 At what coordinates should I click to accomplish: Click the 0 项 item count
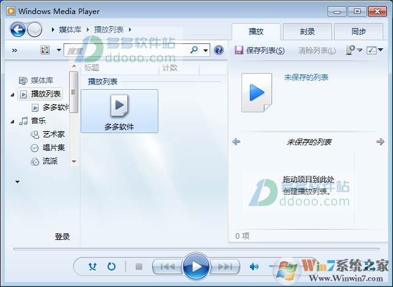click(242, 236)
